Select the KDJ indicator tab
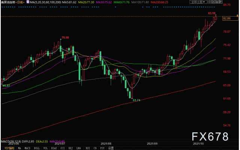 pos(70,148)
